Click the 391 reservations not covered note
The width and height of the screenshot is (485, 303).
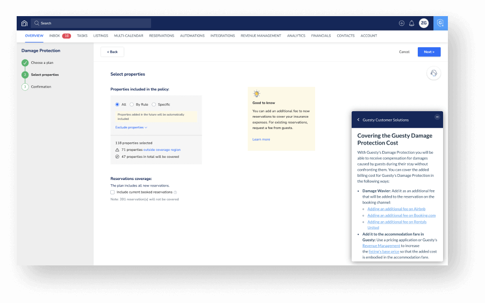[145, 199]
